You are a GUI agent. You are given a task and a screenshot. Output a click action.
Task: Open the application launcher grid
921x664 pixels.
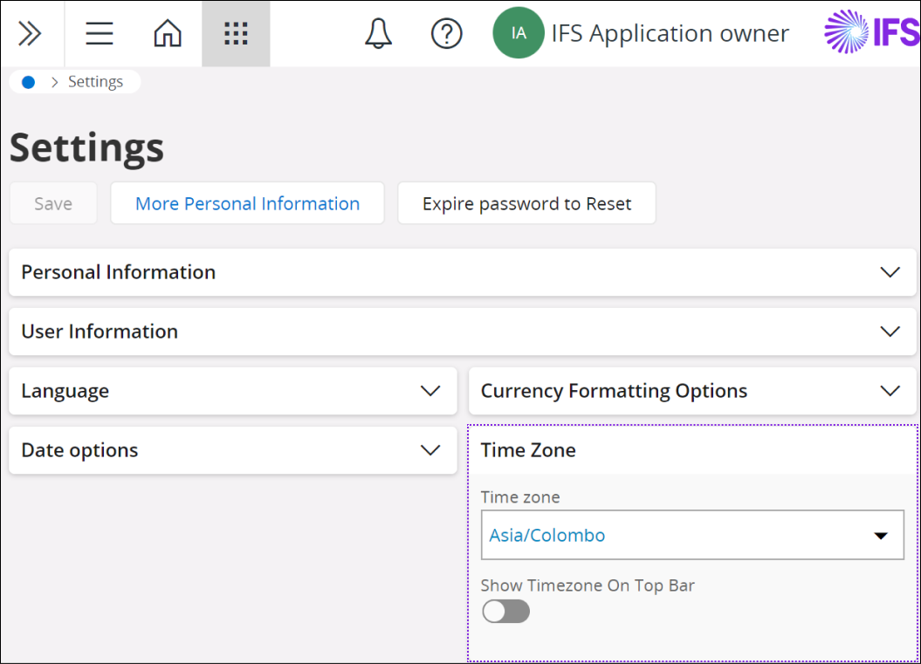(236, 33)
